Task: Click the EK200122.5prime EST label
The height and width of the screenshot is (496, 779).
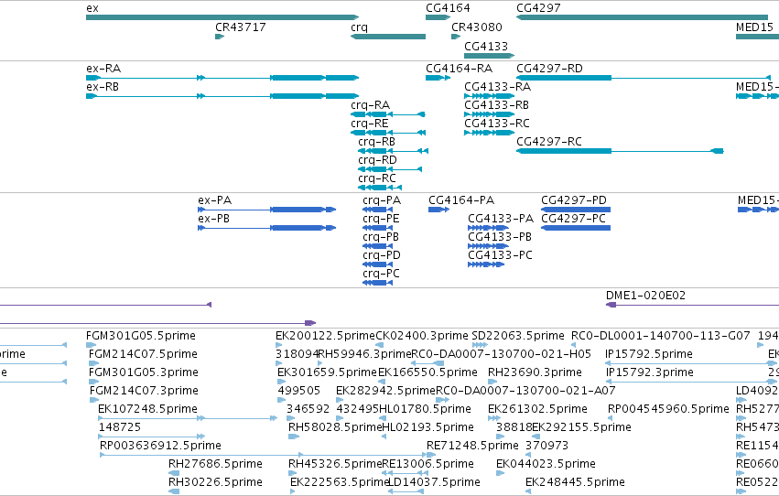Action: click(325, 336)
